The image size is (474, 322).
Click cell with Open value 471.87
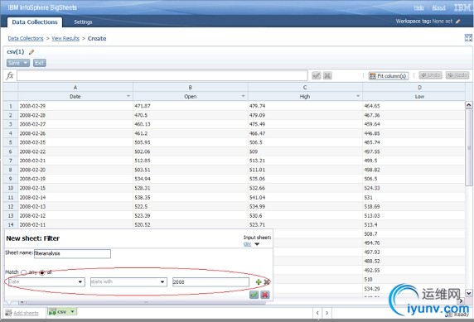coord(190,106)
